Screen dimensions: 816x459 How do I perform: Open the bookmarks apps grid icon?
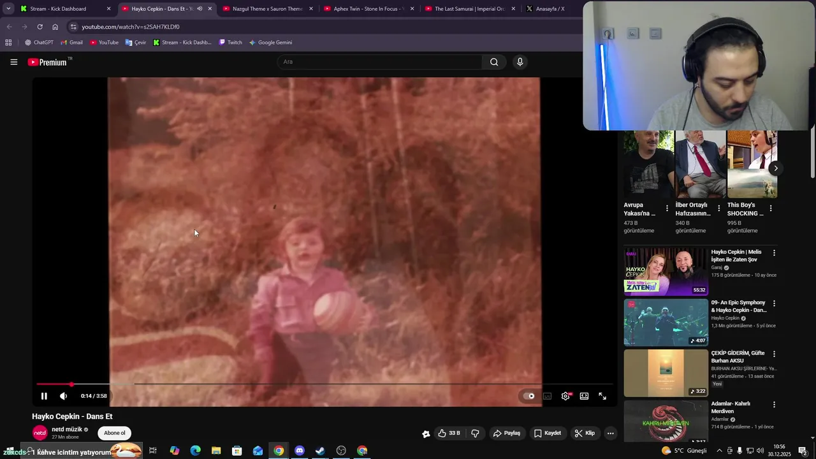click(x=8, y=43)
